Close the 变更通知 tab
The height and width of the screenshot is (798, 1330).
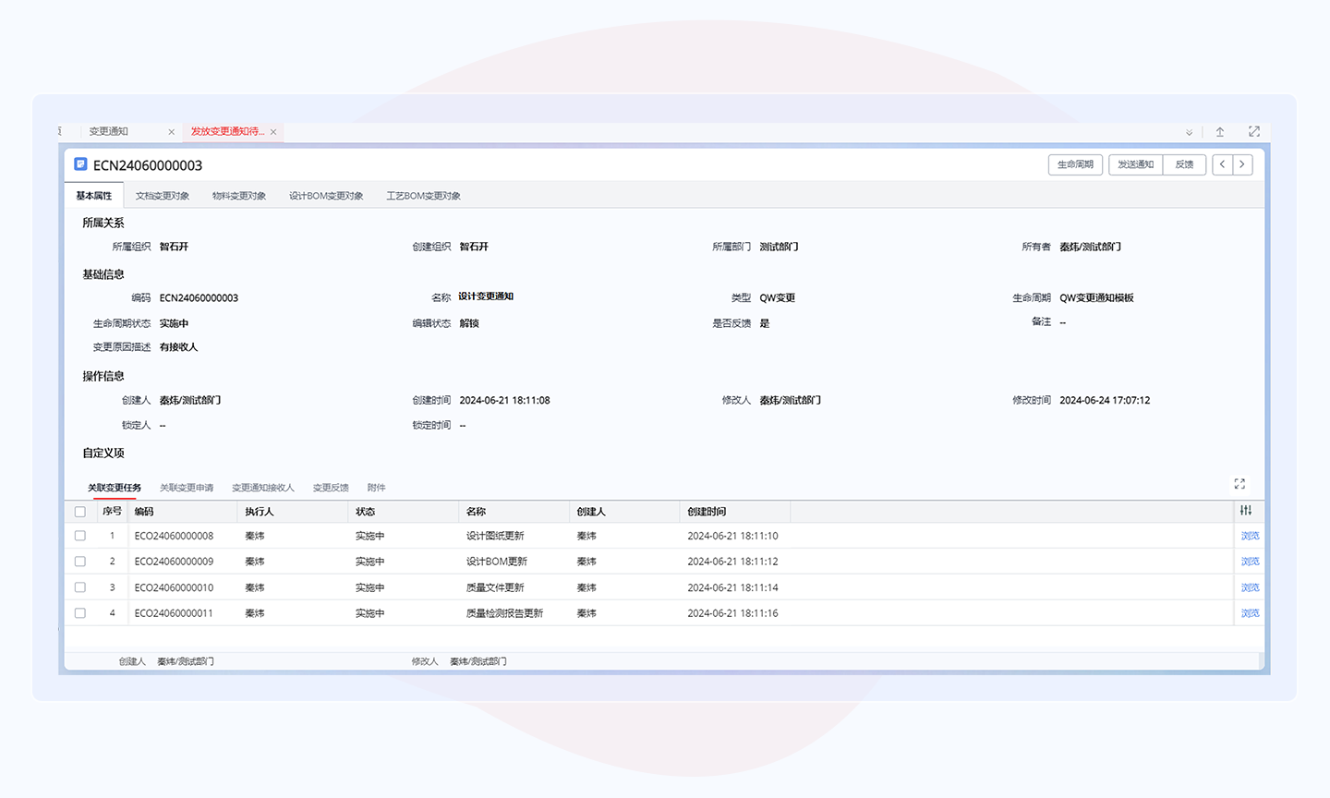pyautogui.click(x=171, y=132)
